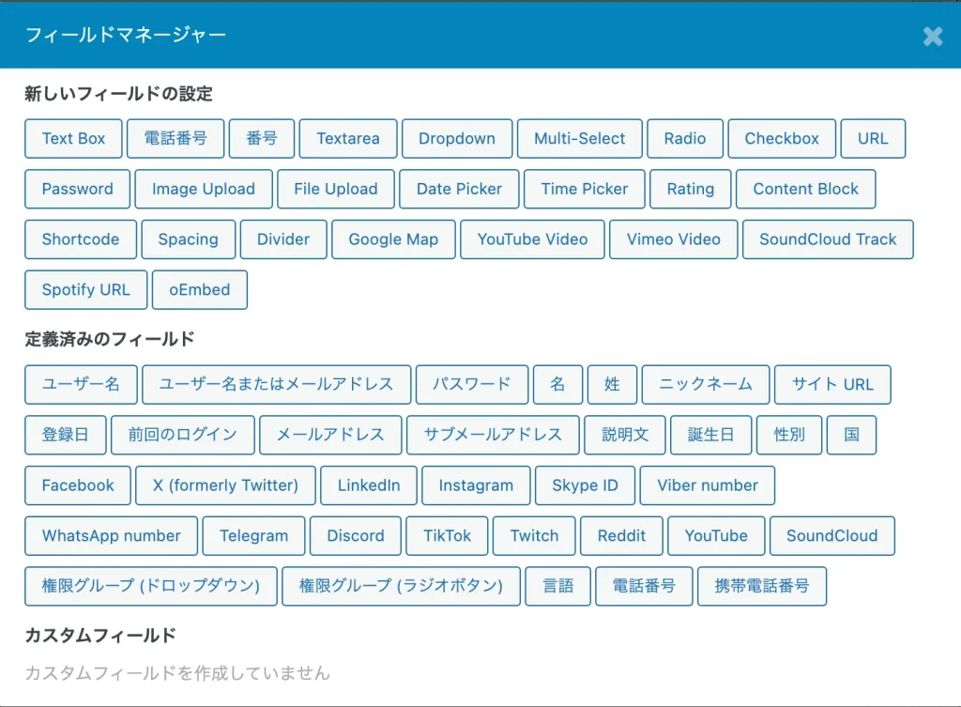The width and height of the screenshot is (961, 707).
Task: Select the 誕生日 field
Action: click(711, 435)
